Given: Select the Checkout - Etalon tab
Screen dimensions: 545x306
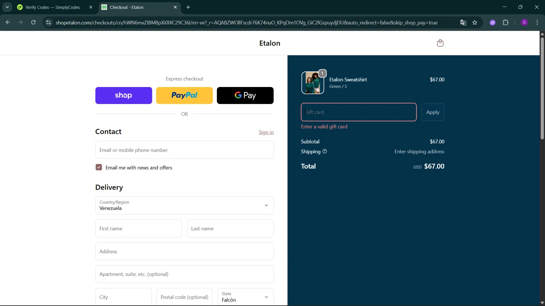Looking at the screenshot, I should (x=139, y=7).
